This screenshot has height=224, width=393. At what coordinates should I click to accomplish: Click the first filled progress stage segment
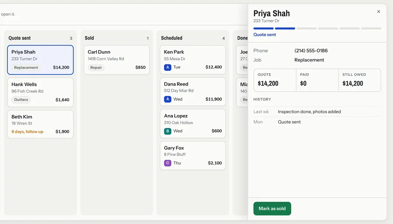coord(263,28)
